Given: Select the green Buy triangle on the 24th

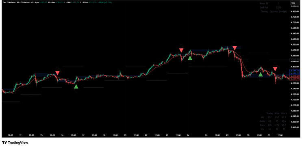Looking at the screenshot, I should point(190,58).
